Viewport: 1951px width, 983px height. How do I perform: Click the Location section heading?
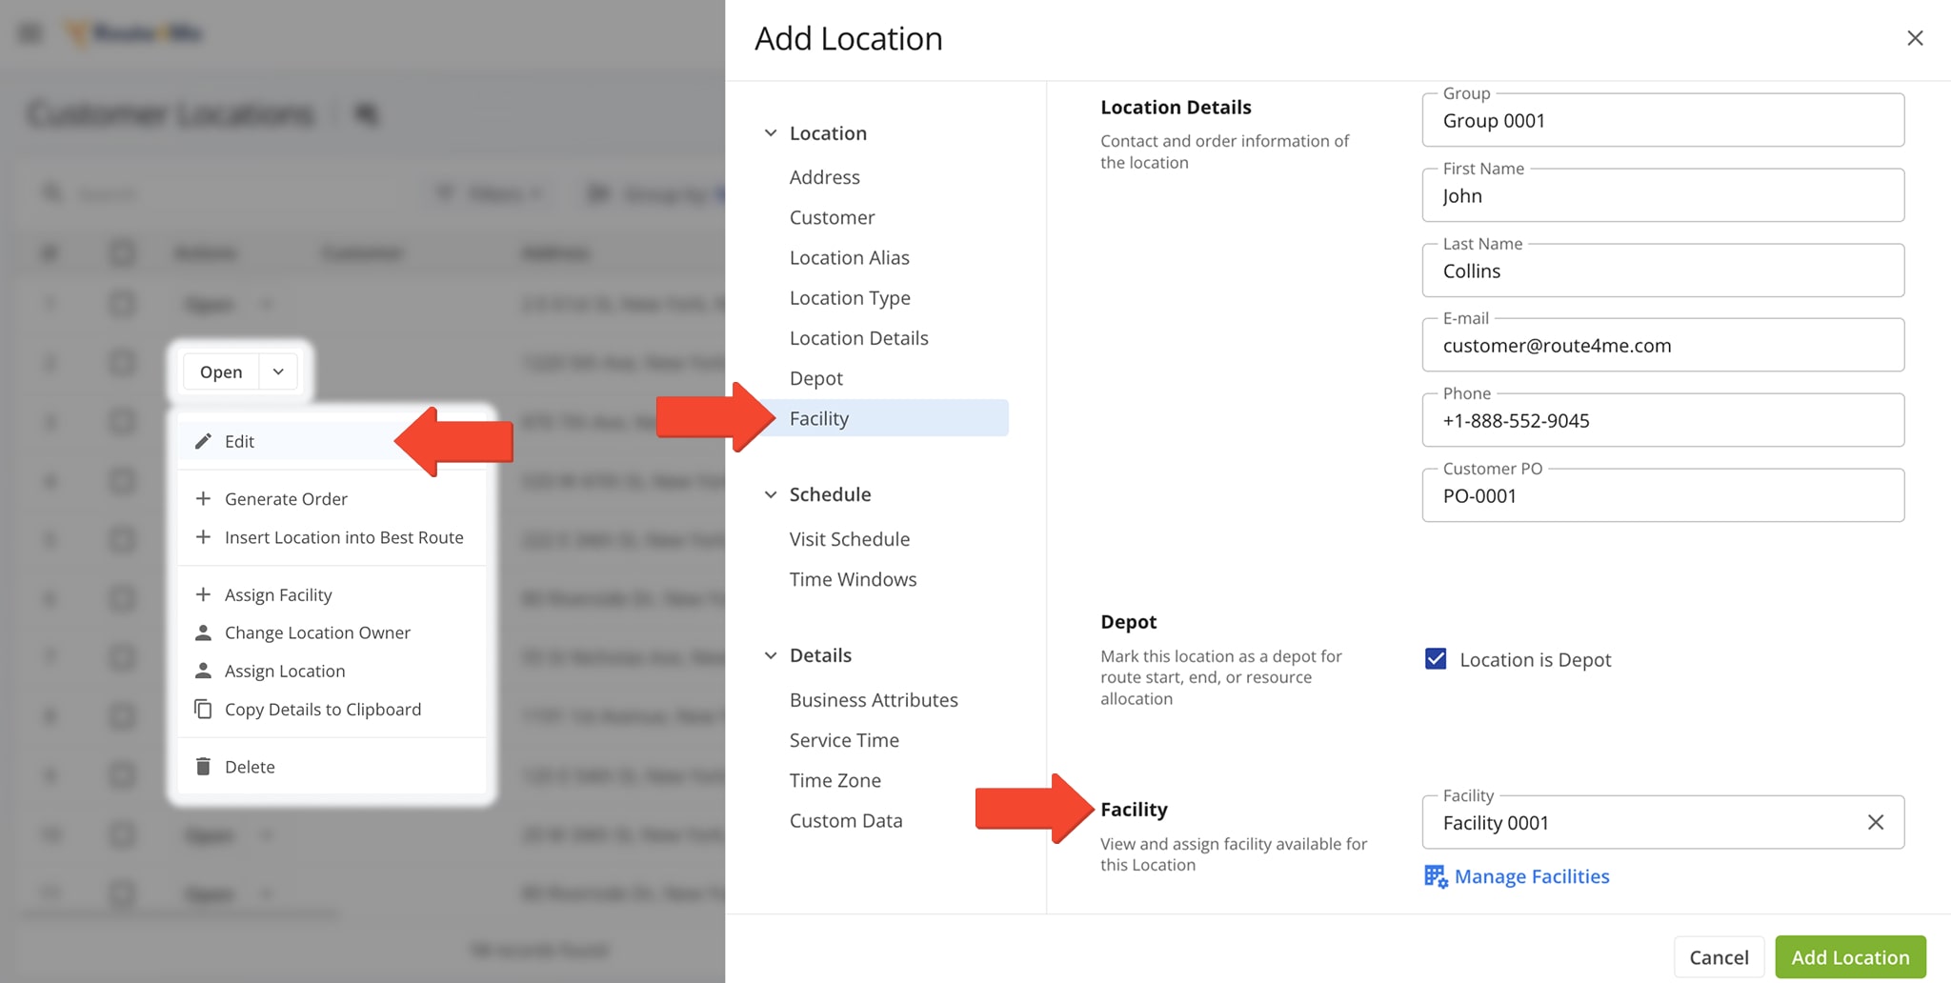[828, 133]
